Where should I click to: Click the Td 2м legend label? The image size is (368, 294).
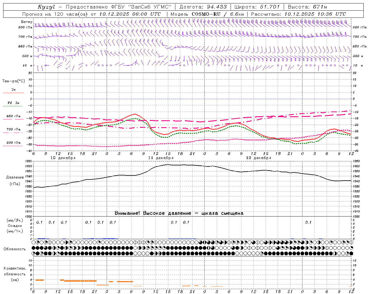(14, 103)
